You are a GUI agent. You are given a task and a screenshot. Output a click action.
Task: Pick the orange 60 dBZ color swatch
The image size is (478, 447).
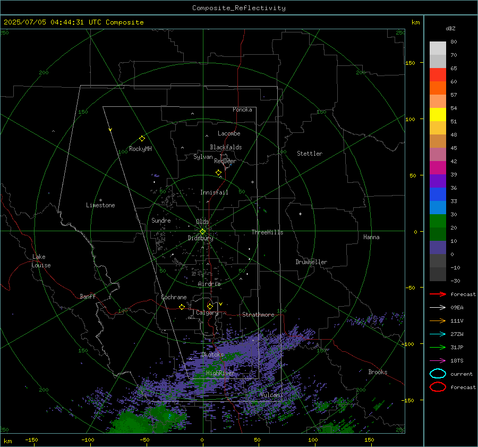(438, 88)
